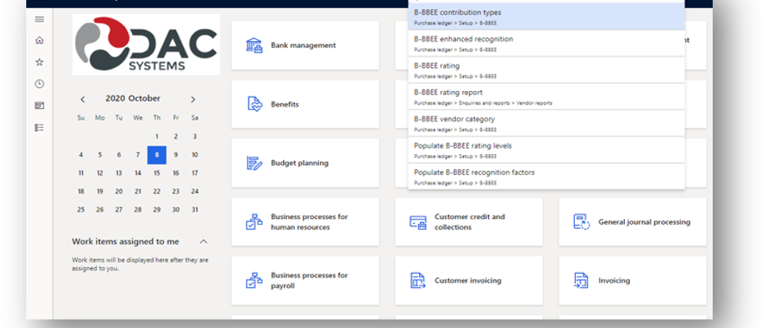Screen dimensions: 766x328
Task: Open Modules list icon in sidebar
Action: click(39, 127)
